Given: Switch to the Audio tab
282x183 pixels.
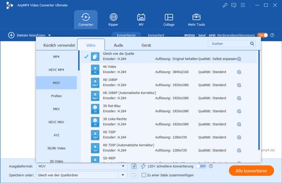Looking at the screenshot, I should (118, 45).
